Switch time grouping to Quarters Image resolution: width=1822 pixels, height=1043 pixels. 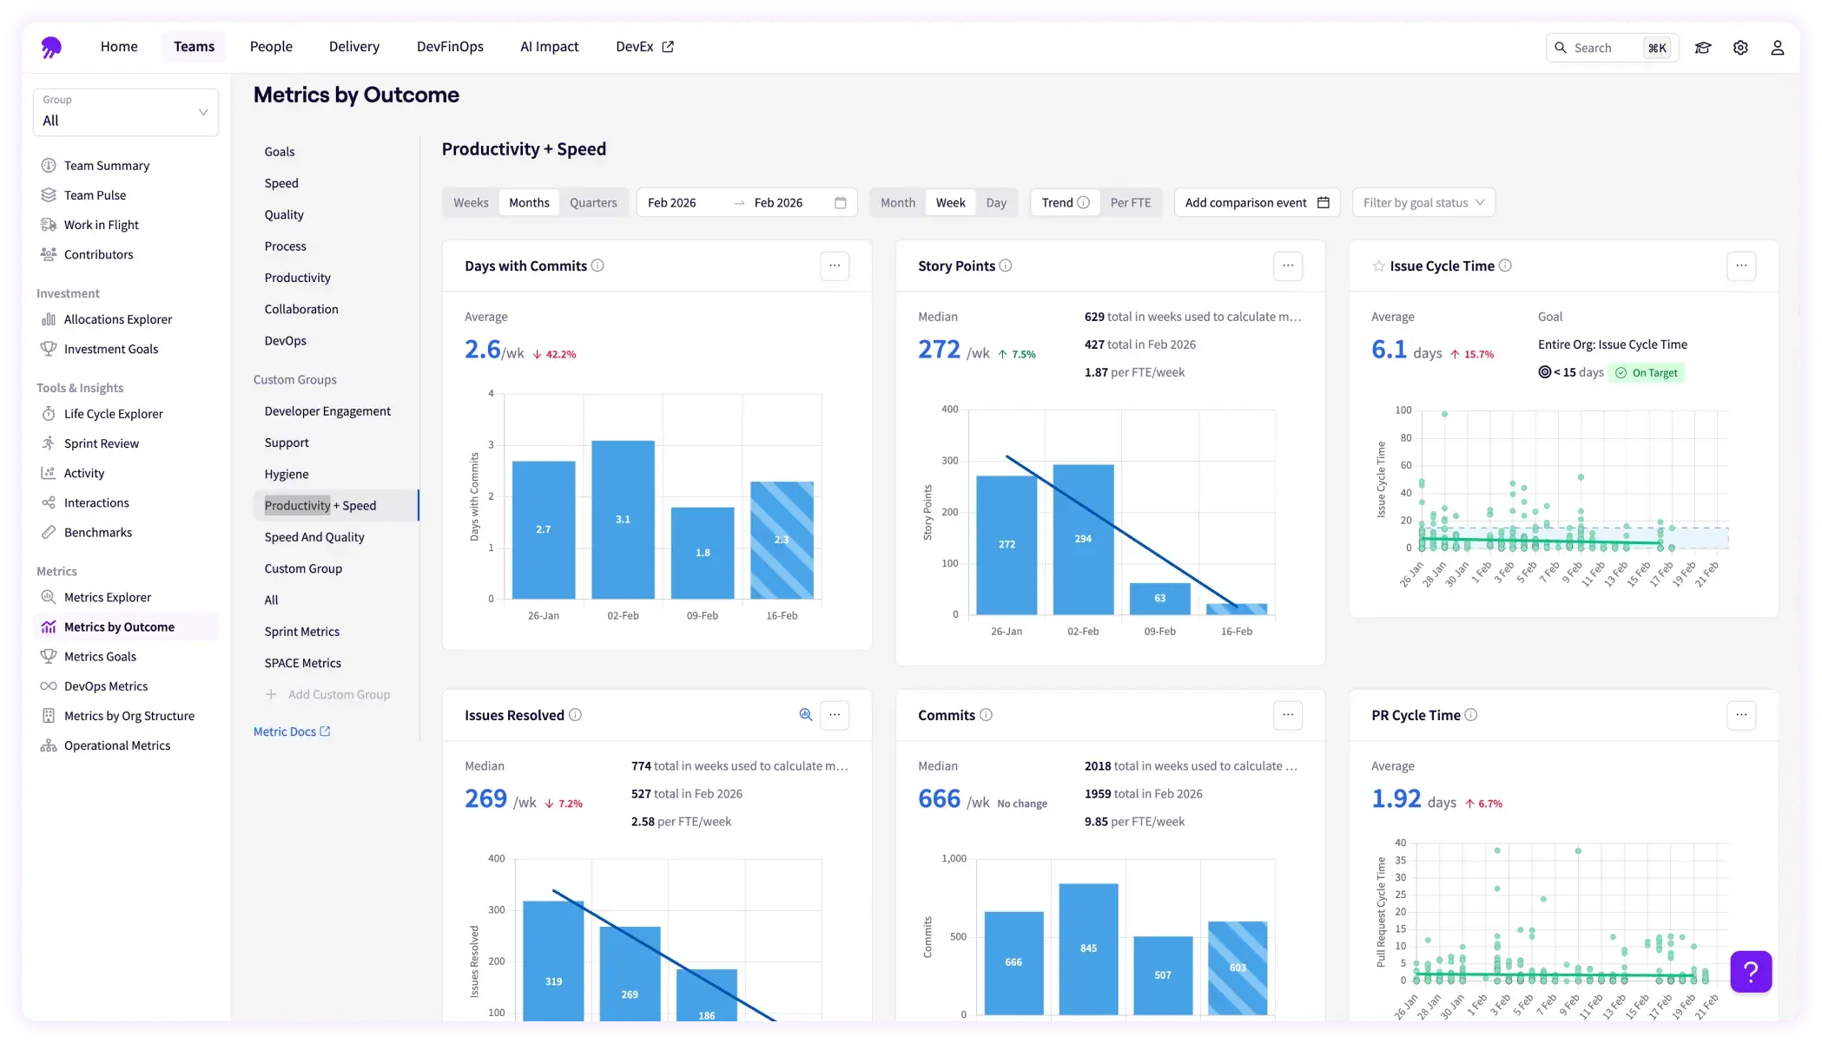pos(593,203)
